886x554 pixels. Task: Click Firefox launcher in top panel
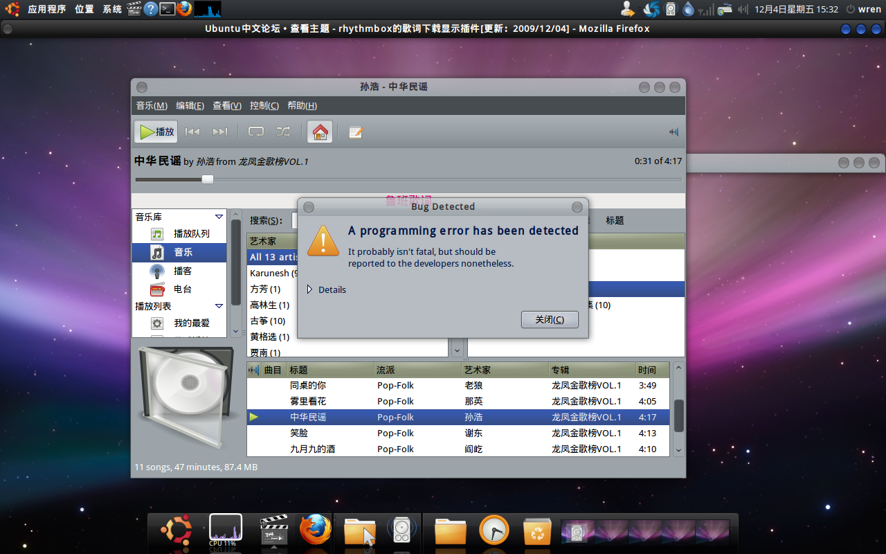click(x=183, y=9)
